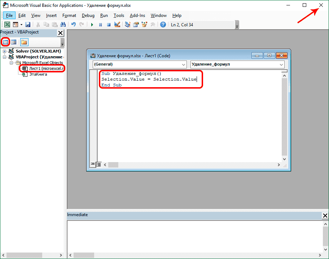Run the Удаление_формул macro with Run Sub button
The height and width of the screenshot is (259, 329).
tap(92, 24)
